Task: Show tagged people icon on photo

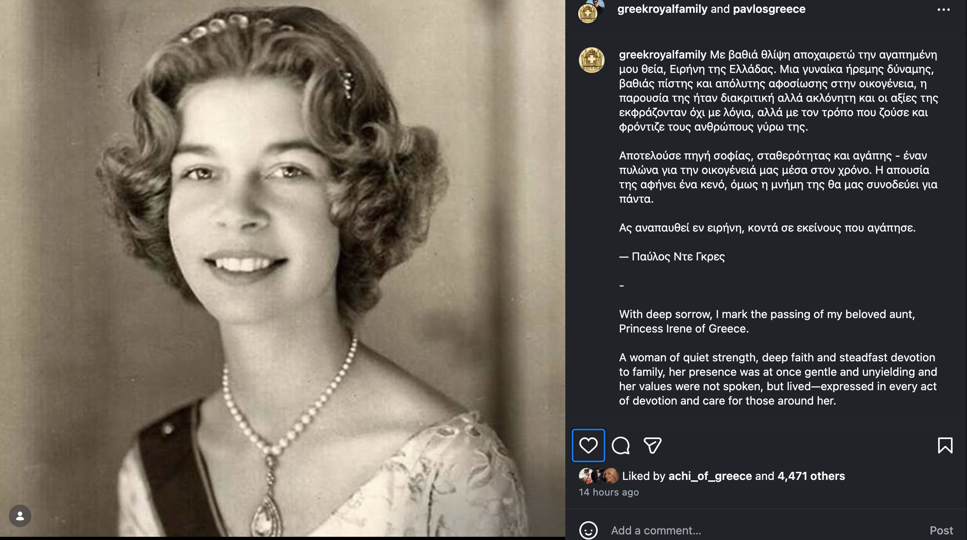Action: coord(20,516)
